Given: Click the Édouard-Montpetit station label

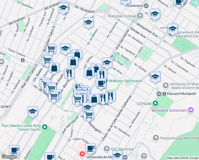Looking at the screenshot, I should click(x=182, y=94).
